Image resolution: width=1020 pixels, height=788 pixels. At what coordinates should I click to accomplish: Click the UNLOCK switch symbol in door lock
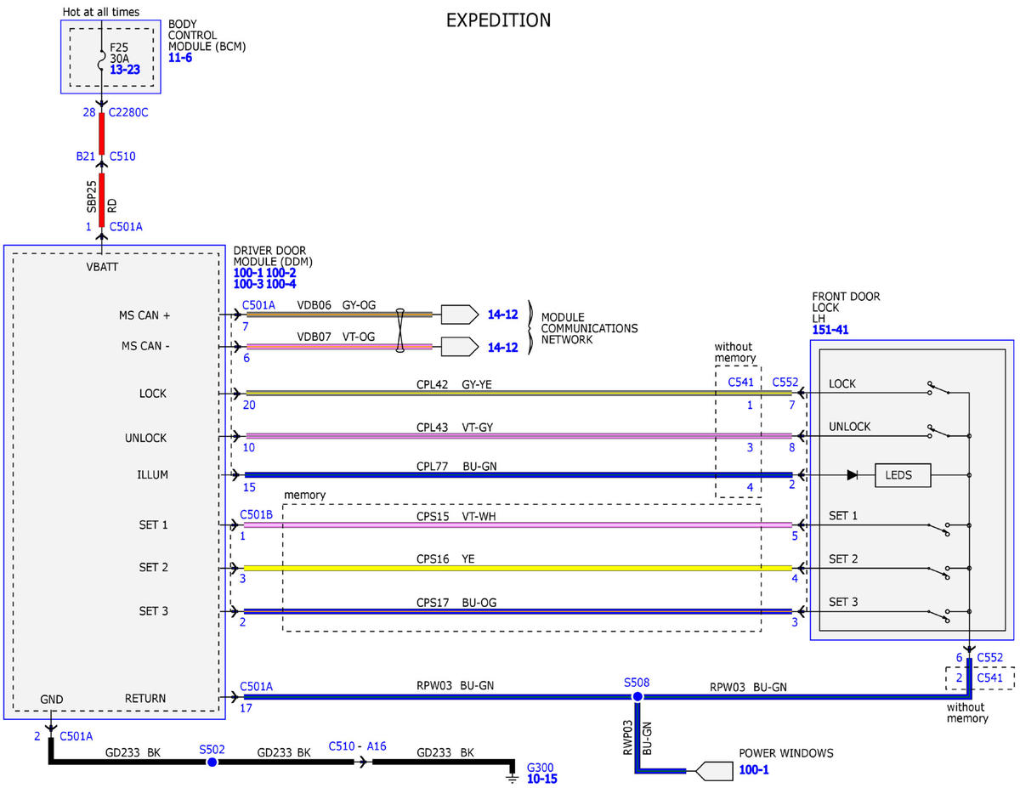938,432
